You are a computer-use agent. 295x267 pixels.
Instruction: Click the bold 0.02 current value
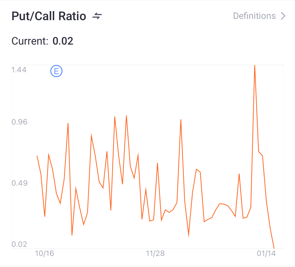tap(63, 41)
